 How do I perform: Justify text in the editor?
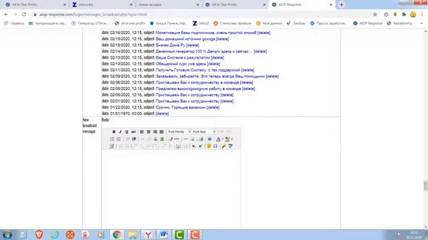pos(162,132)
